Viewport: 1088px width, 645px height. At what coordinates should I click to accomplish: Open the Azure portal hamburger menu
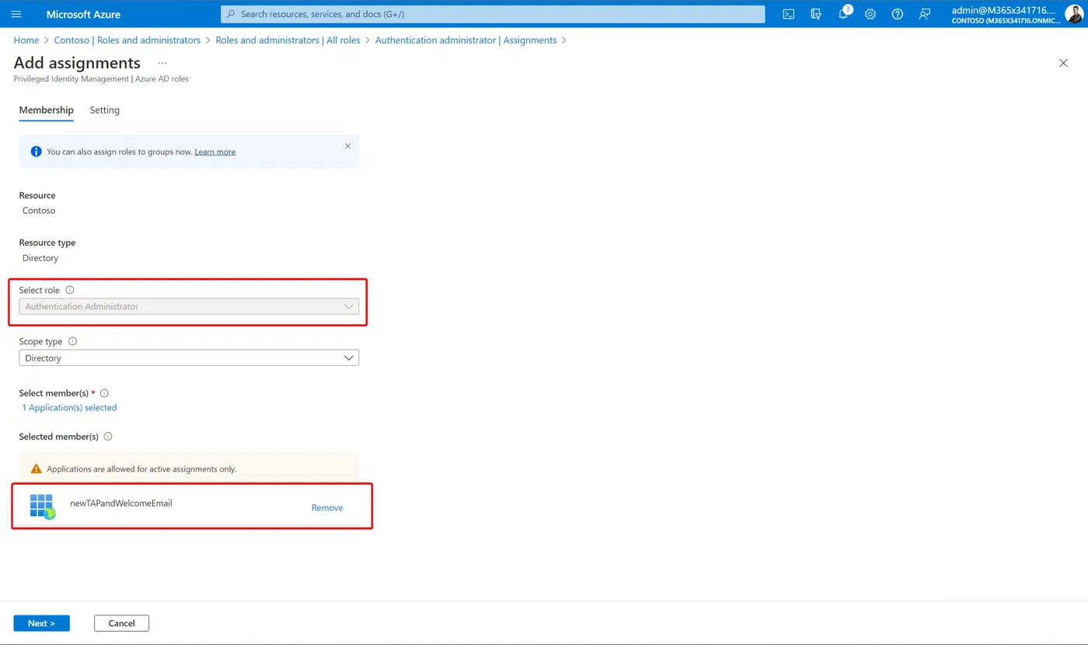pyautogui.click(x=16, y=14)
